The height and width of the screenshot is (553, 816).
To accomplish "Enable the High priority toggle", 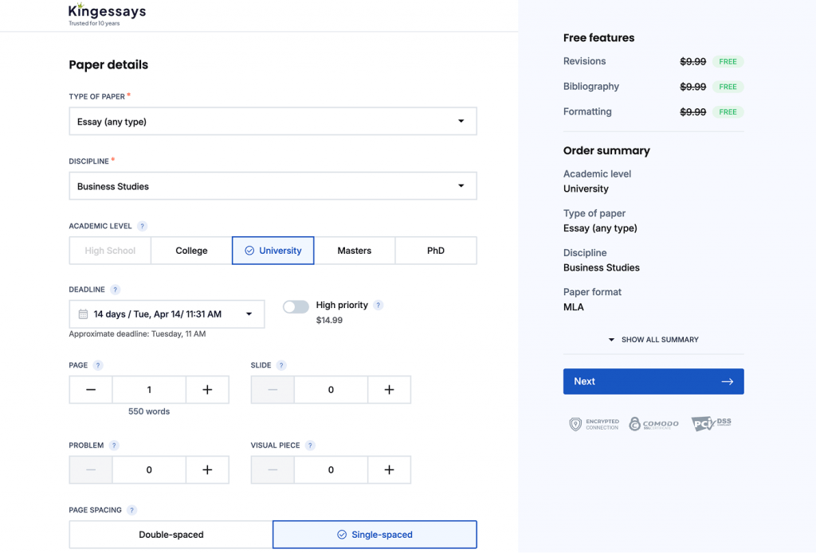I will [296, 307].
